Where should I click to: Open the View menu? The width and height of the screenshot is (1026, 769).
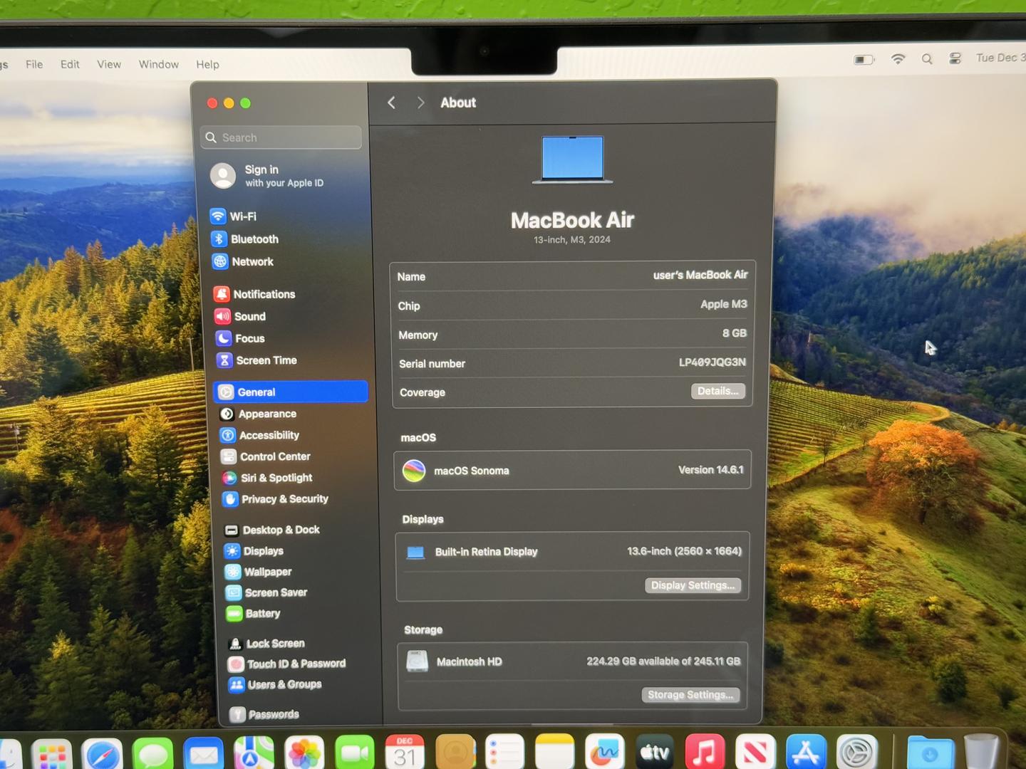click(109, 64)
